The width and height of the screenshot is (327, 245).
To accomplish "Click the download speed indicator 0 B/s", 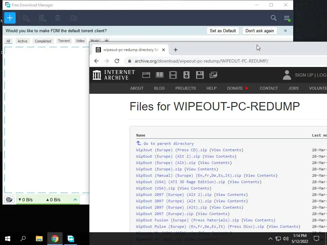I will pyautogui.click(x=26, y=200).
